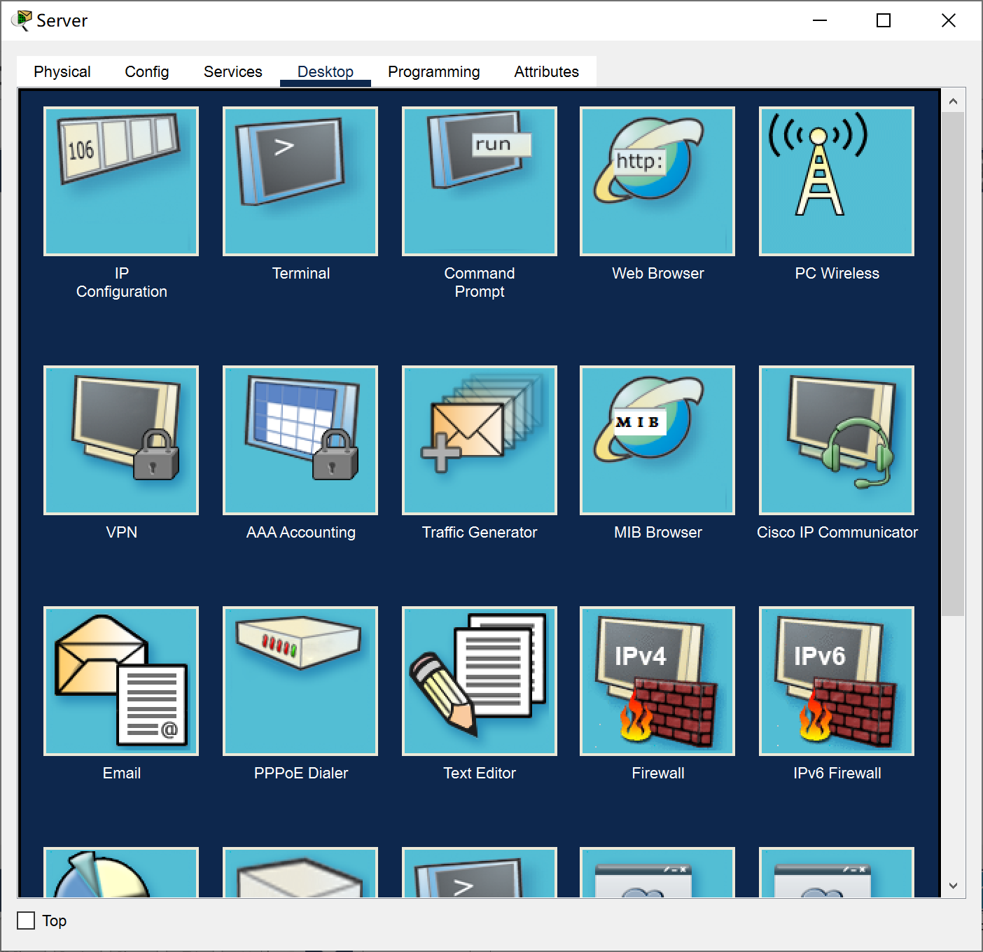The height and width of the screenshot is (952, 983).
Task: Launch Cisco IP Communicator
Action: pos(837,440)
